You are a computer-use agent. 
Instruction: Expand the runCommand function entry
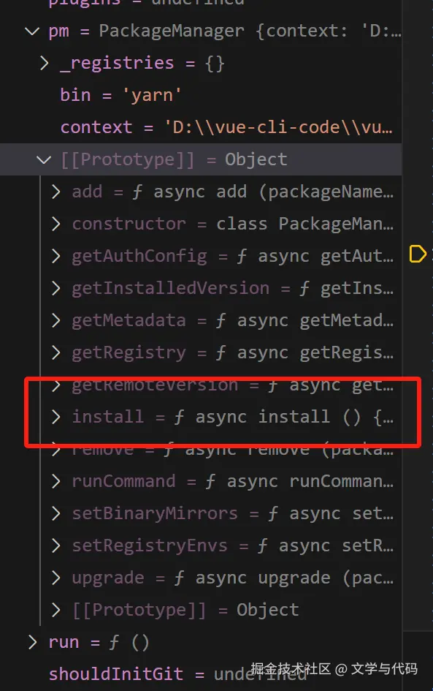[56, 481]
